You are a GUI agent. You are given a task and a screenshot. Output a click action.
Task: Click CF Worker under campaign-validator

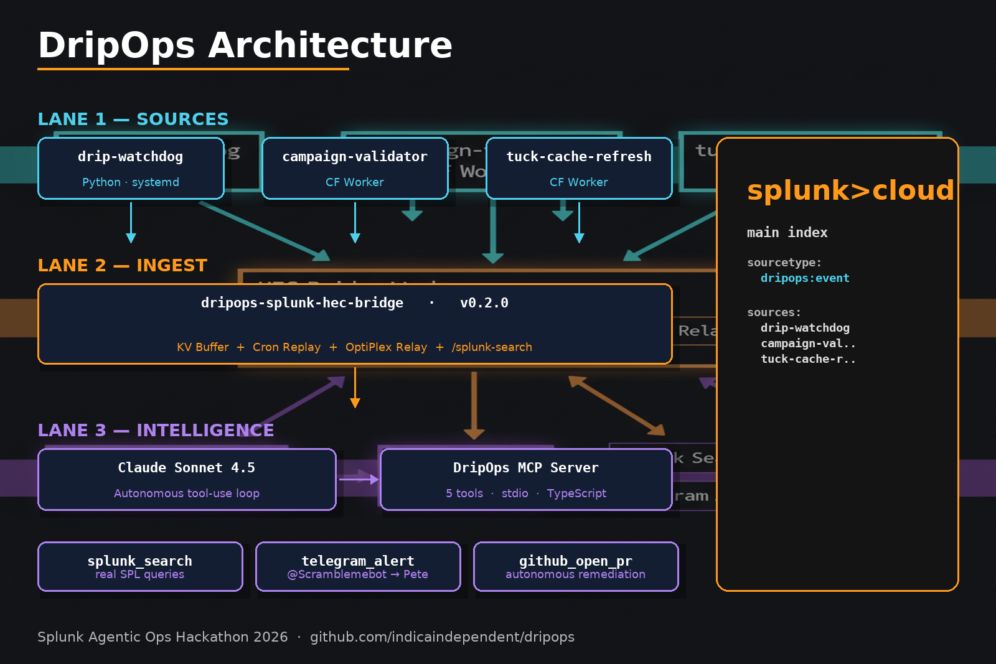tap(355, 182)
